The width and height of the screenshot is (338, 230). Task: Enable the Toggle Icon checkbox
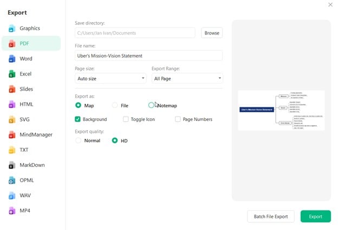pos(126,119)
